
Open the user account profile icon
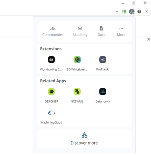coord(132,12)
